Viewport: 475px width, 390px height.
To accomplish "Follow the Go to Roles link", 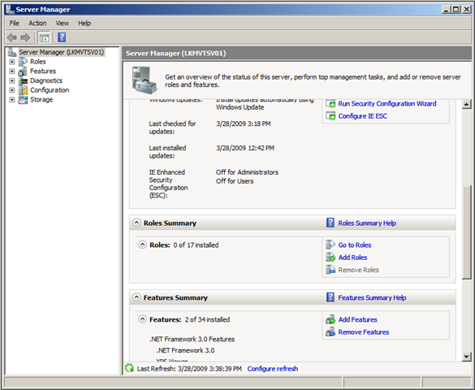I will coord(355,245).
